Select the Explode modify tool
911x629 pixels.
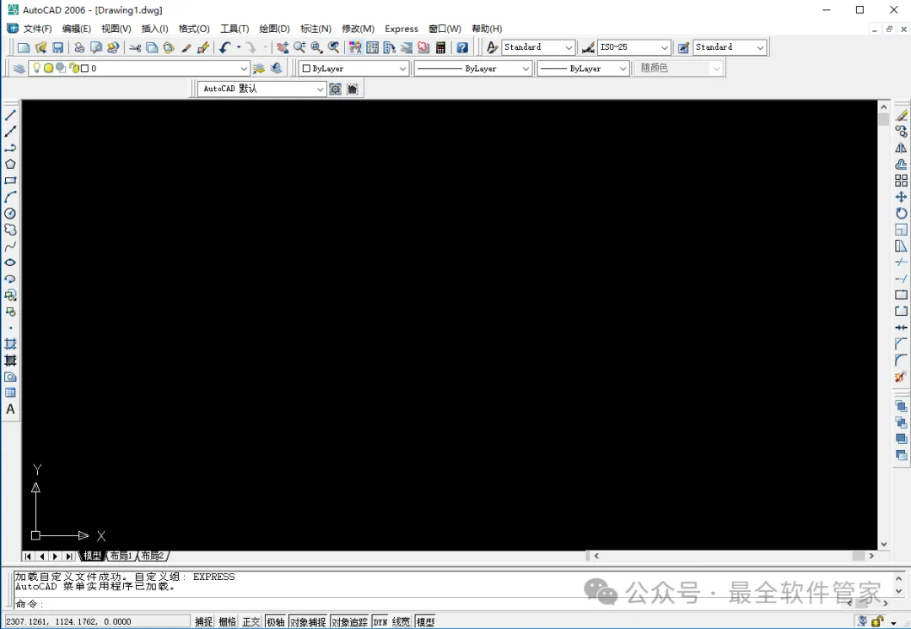tap(901, 377)
